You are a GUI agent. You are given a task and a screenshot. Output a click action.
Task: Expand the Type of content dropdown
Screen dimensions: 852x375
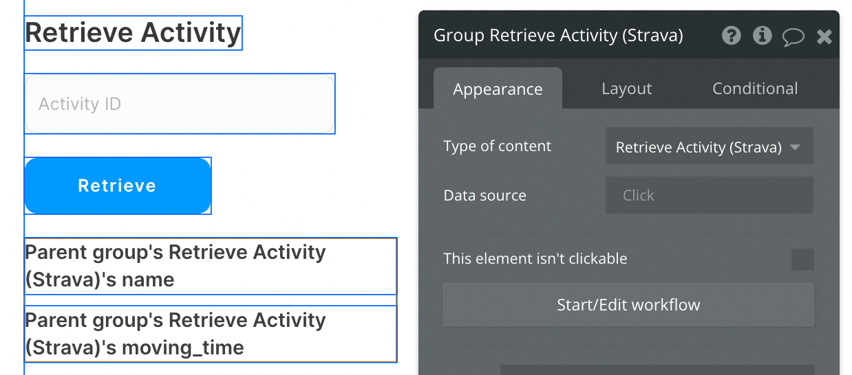pos(709,147)
